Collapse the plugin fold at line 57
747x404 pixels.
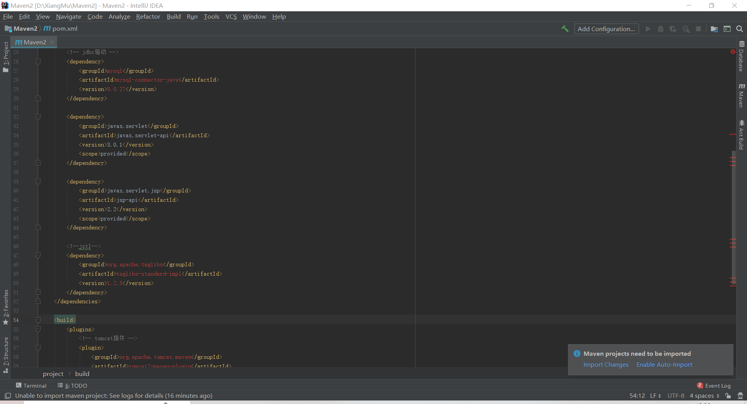click(38, 348)
